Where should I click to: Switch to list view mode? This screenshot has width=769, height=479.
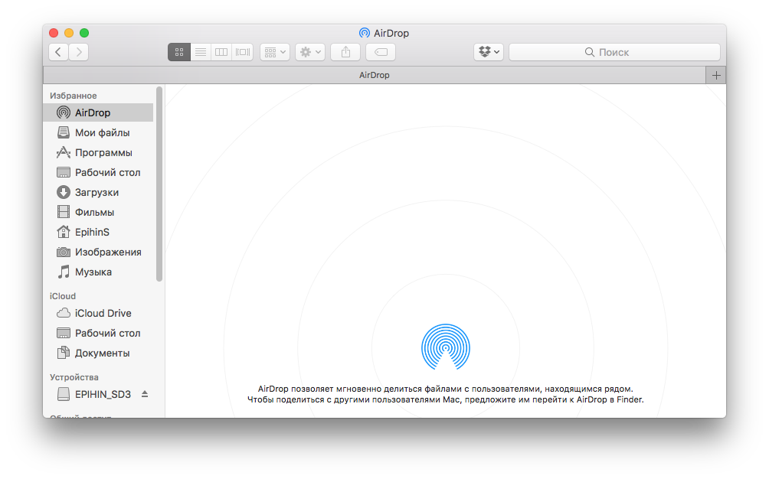pyautogui.click(x=201, y=52)
